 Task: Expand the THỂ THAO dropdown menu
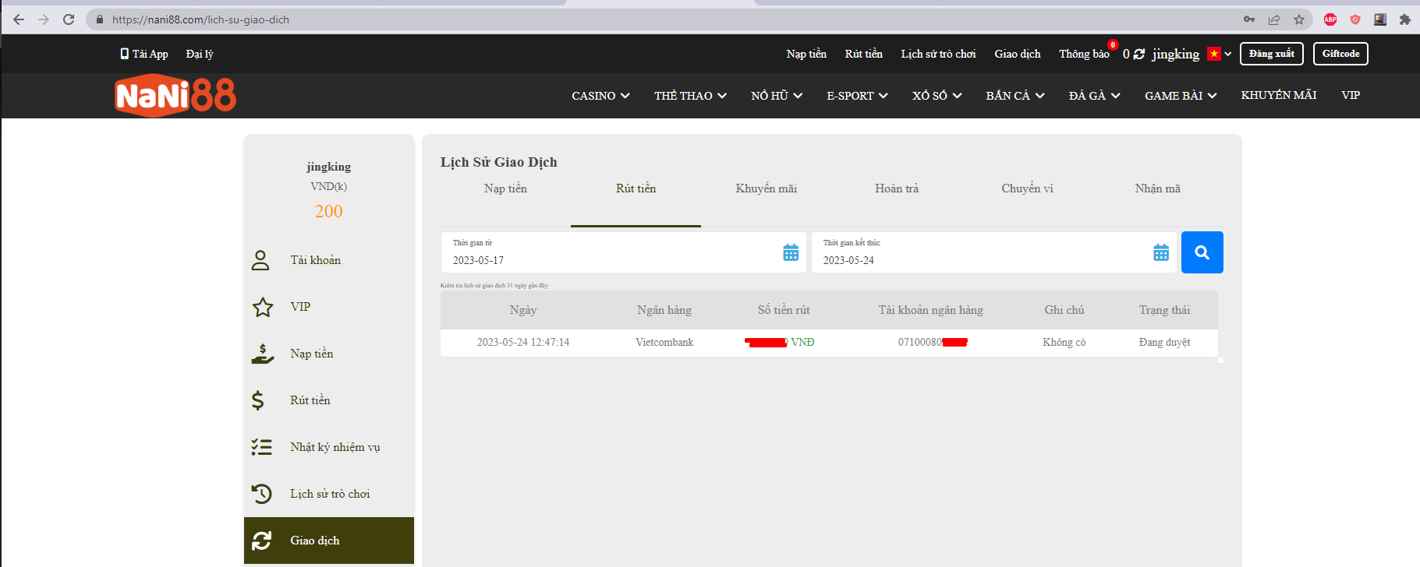tap(691, 96)
